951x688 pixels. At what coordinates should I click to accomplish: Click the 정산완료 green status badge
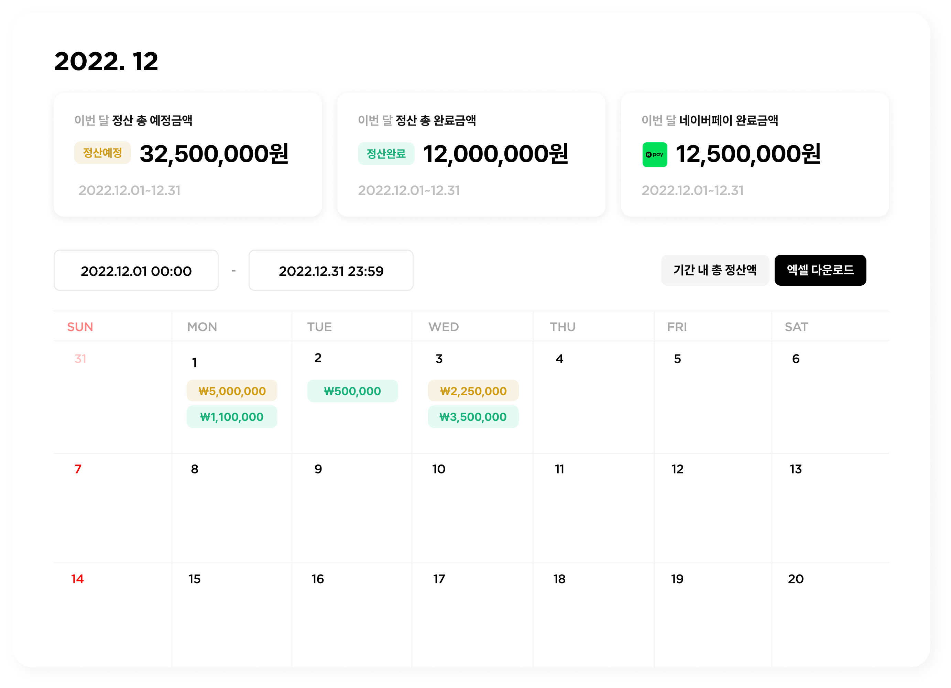coord(386,154)
